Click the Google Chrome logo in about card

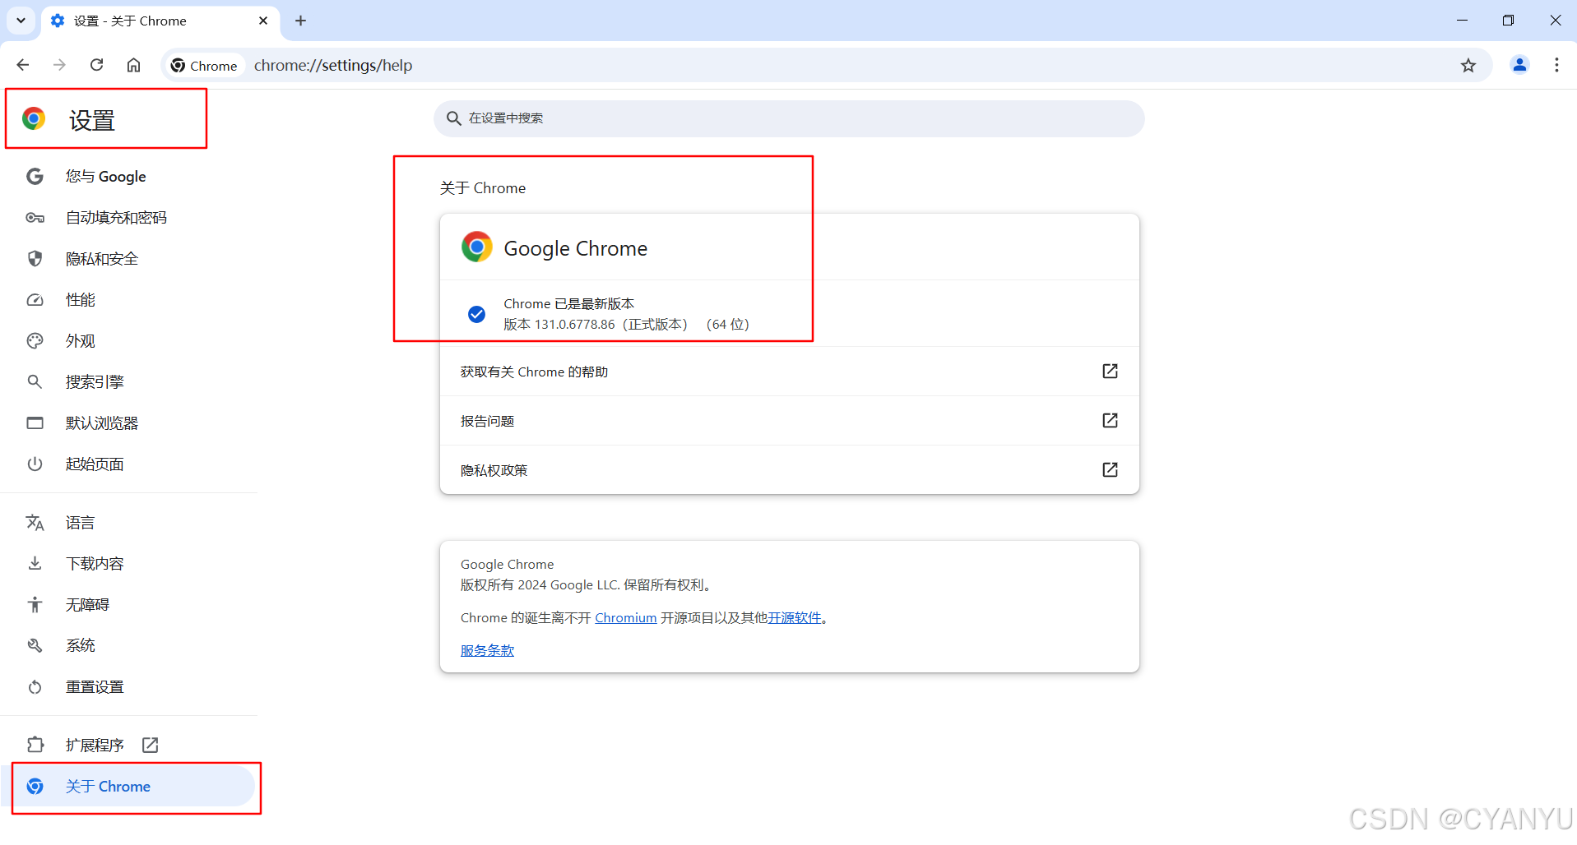coord(476,247)
